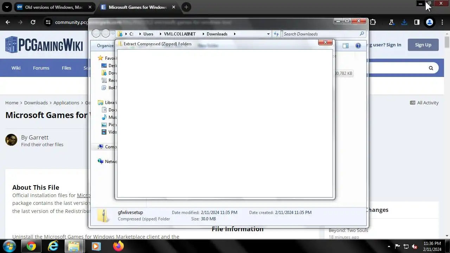The width and height of the screenshot is (450, 253).
Task: Open a new Chrome tab
Action: tap(186, 7)
